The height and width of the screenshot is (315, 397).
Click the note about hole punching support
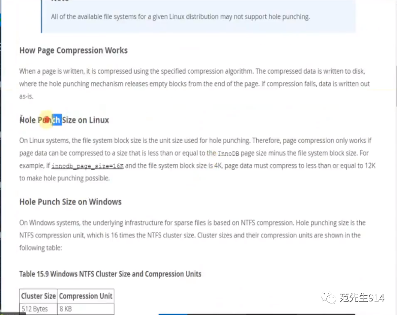(180, 17)
